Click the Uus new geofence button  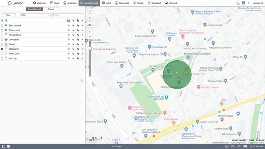[x=8, y=15]
